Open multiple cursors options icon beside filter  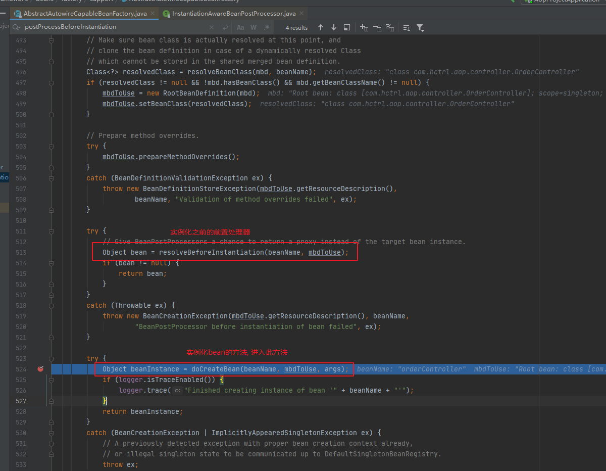(407, 27)
